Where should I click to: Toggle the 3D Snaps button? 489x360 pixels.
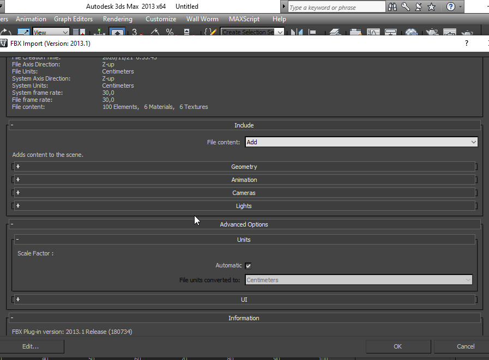pyautogui.click(x=136, y=32)
